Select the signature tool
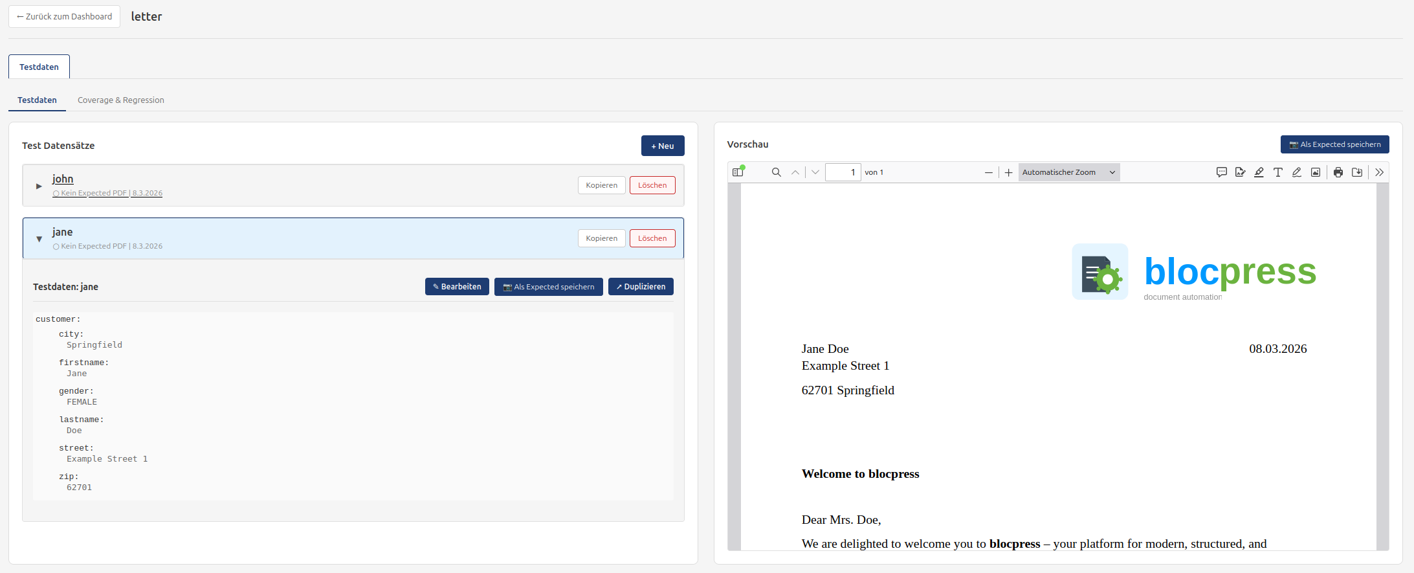 pos(1240,172)
